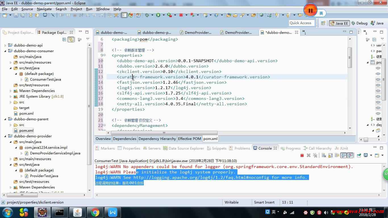
Task: Click the Debug bug icon in toolbar
Action: pyautogui.click(x=147, y=15)
